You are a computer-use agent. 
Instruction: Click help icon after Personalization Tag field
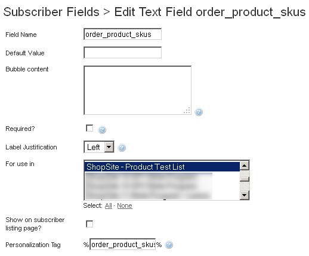[x=169, y=245]
